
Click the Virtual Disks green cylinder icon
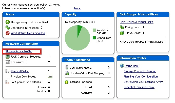(122, 33)
